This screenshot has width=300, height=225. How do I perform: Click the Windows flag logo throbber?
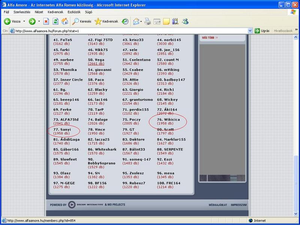pyautogui.click(x=293, y=12)
